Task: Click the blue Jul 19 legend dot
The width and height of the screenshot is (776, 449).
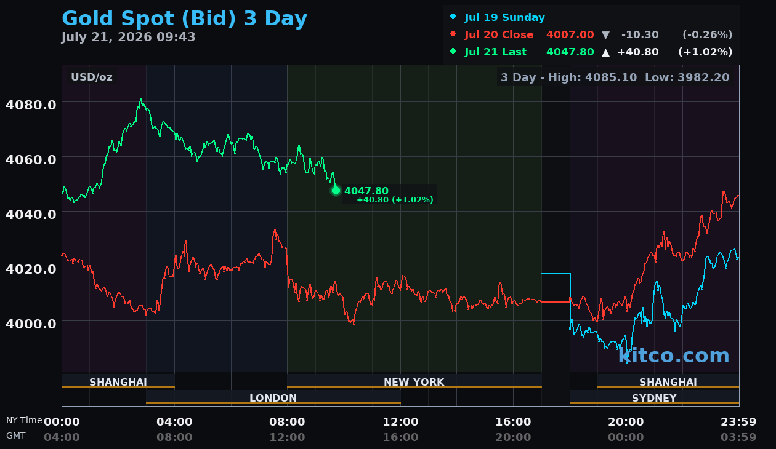Action: coord(453,17)
